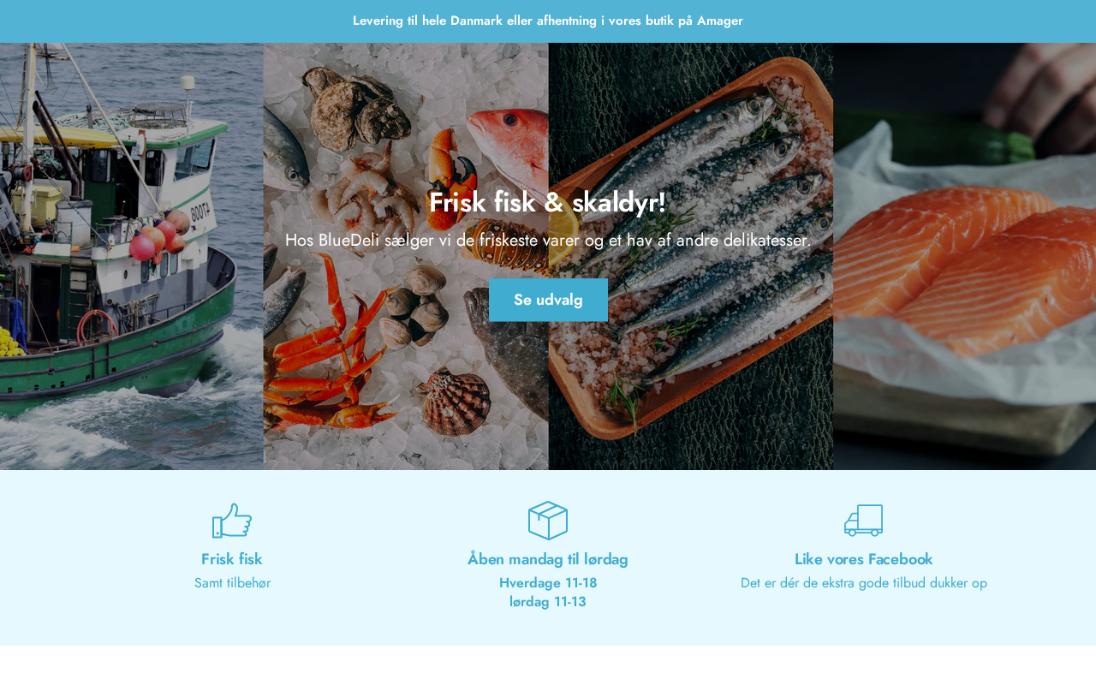
Task: Click the Samt tilbehør text
Action: click(232, 583)
